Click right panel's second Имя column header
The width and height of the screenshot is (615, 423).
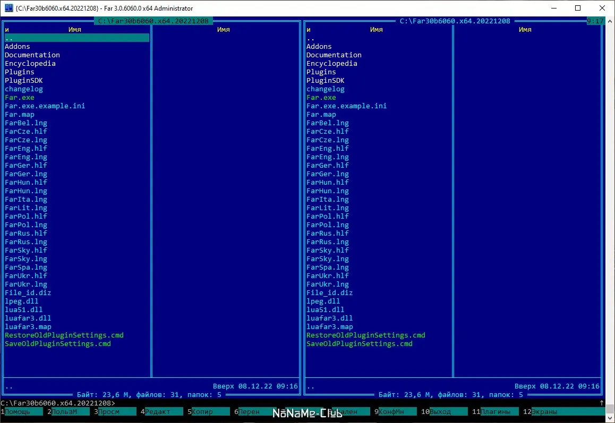(x=525, y=29)
